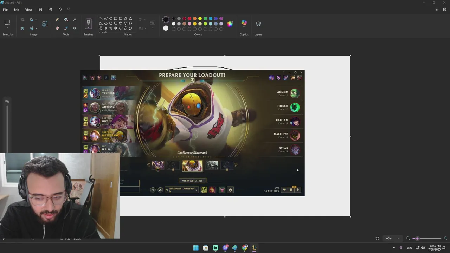
Task: Select the Pencil tool
Action: (x=57, y=20)
